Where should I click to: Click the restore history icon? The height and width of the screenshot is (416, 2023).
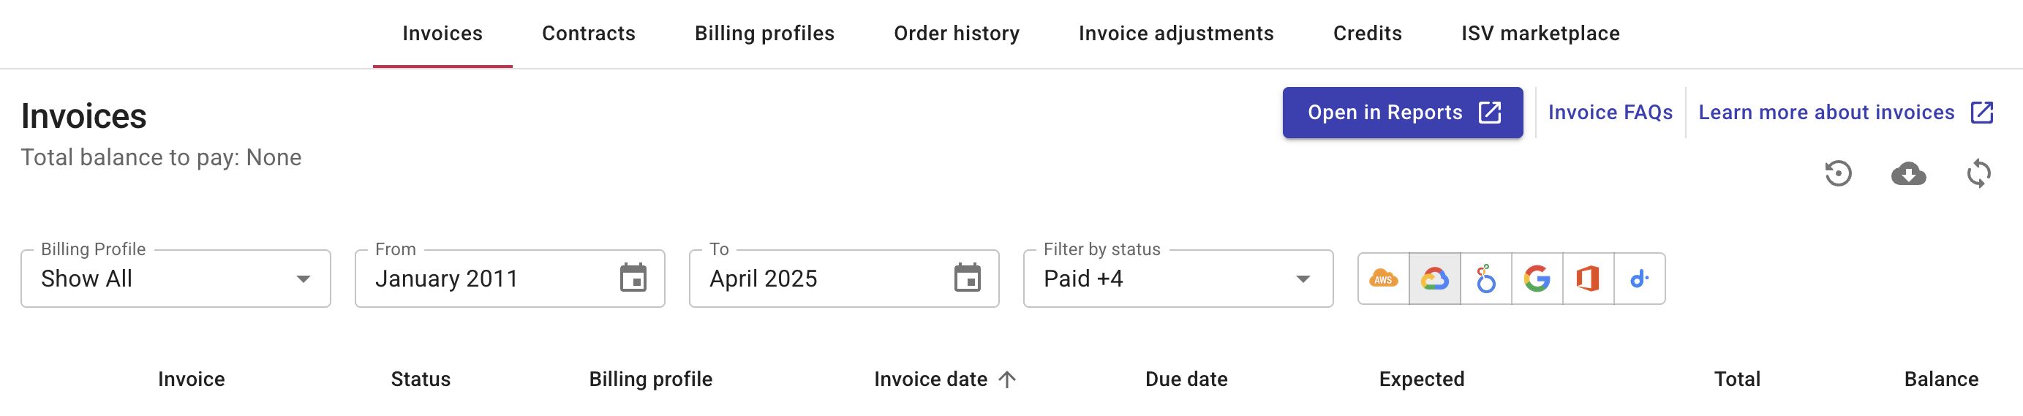[1838, 173]
